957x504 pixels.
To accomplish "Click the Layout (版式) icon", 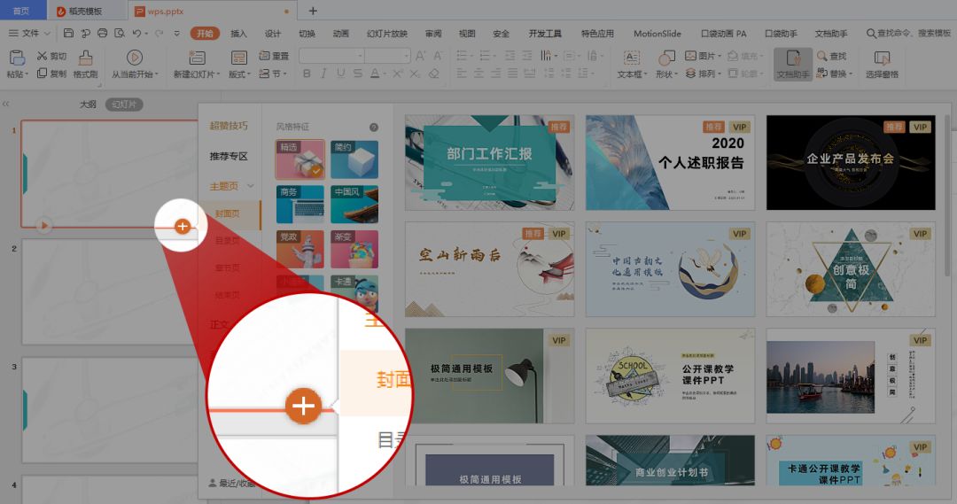I will 238,58.
